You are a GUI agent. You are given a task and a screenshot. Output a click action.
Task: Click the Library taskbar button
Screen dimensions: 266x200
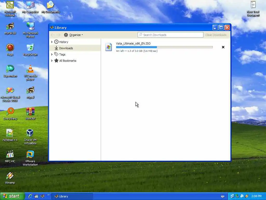click(x=72, y=196)
